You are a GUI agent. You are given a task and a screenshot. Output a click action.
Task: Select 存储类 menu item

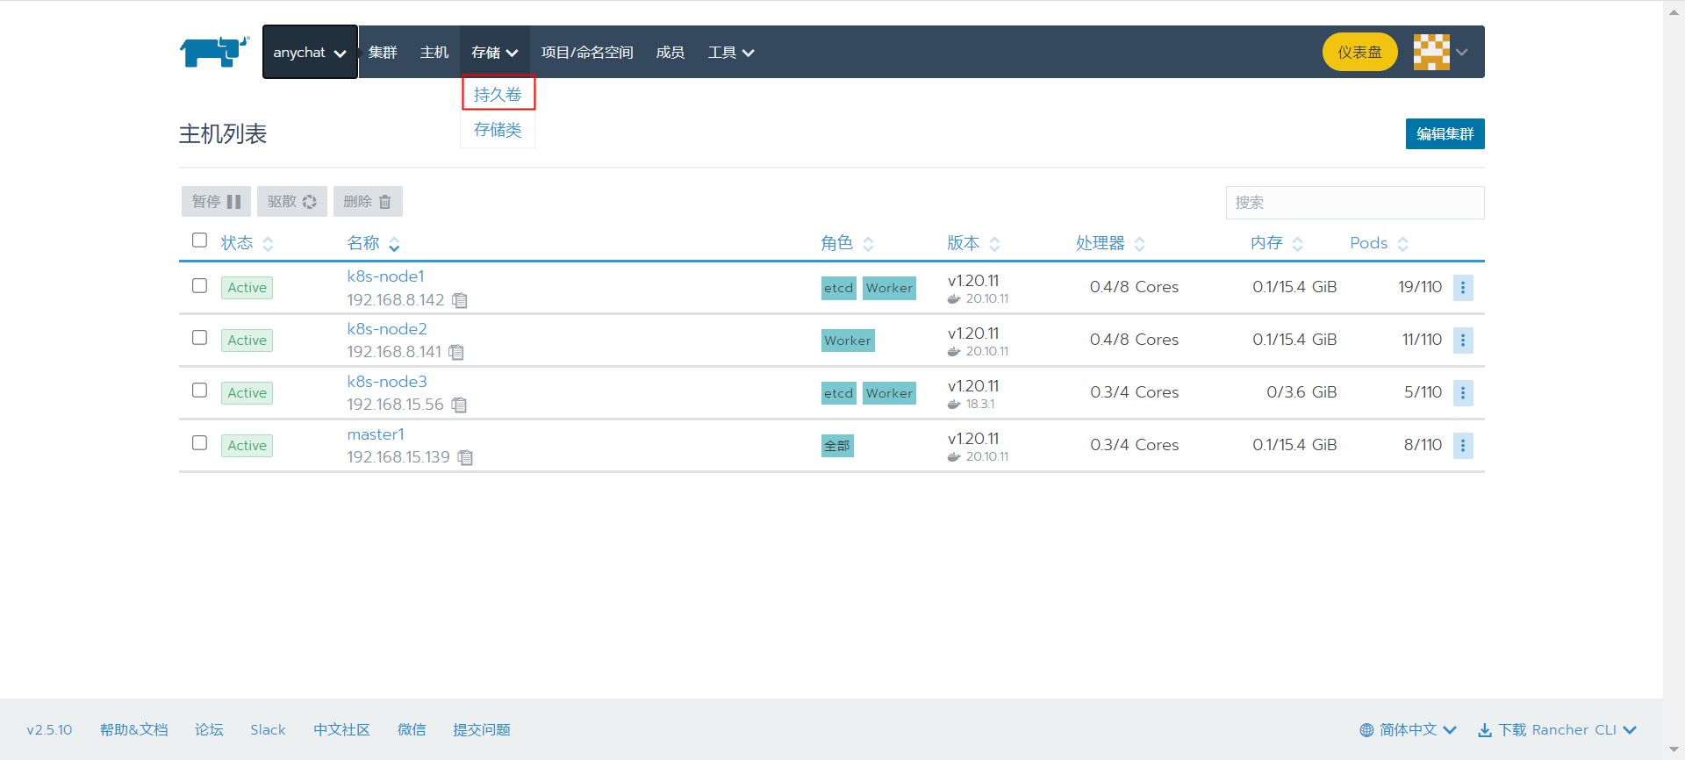click(498, 130)
